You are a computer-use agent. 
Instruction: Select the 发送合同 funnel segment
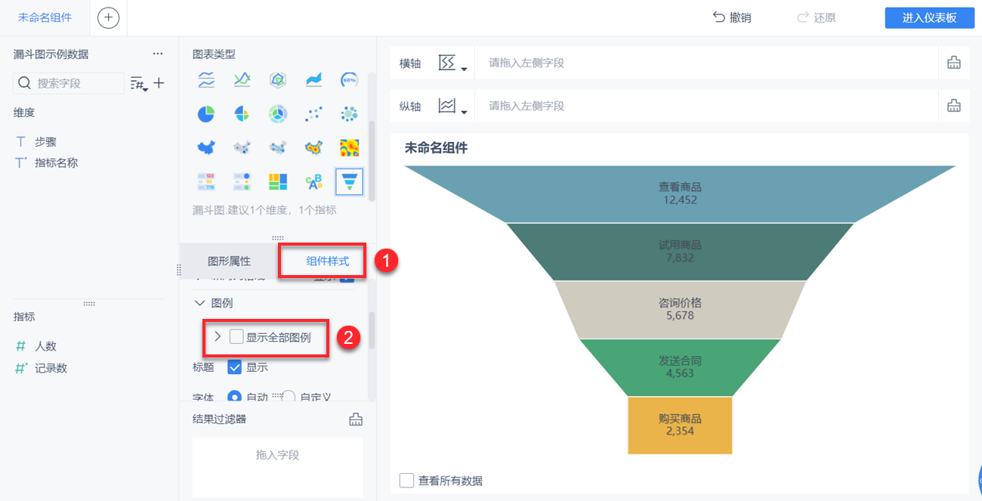coord(680,367)
